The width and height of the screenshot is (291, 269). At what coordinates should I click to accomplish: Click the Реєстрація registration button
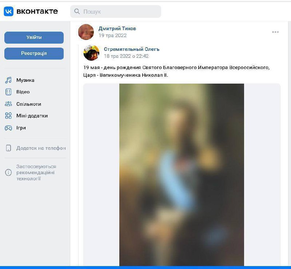click(34, 53)
